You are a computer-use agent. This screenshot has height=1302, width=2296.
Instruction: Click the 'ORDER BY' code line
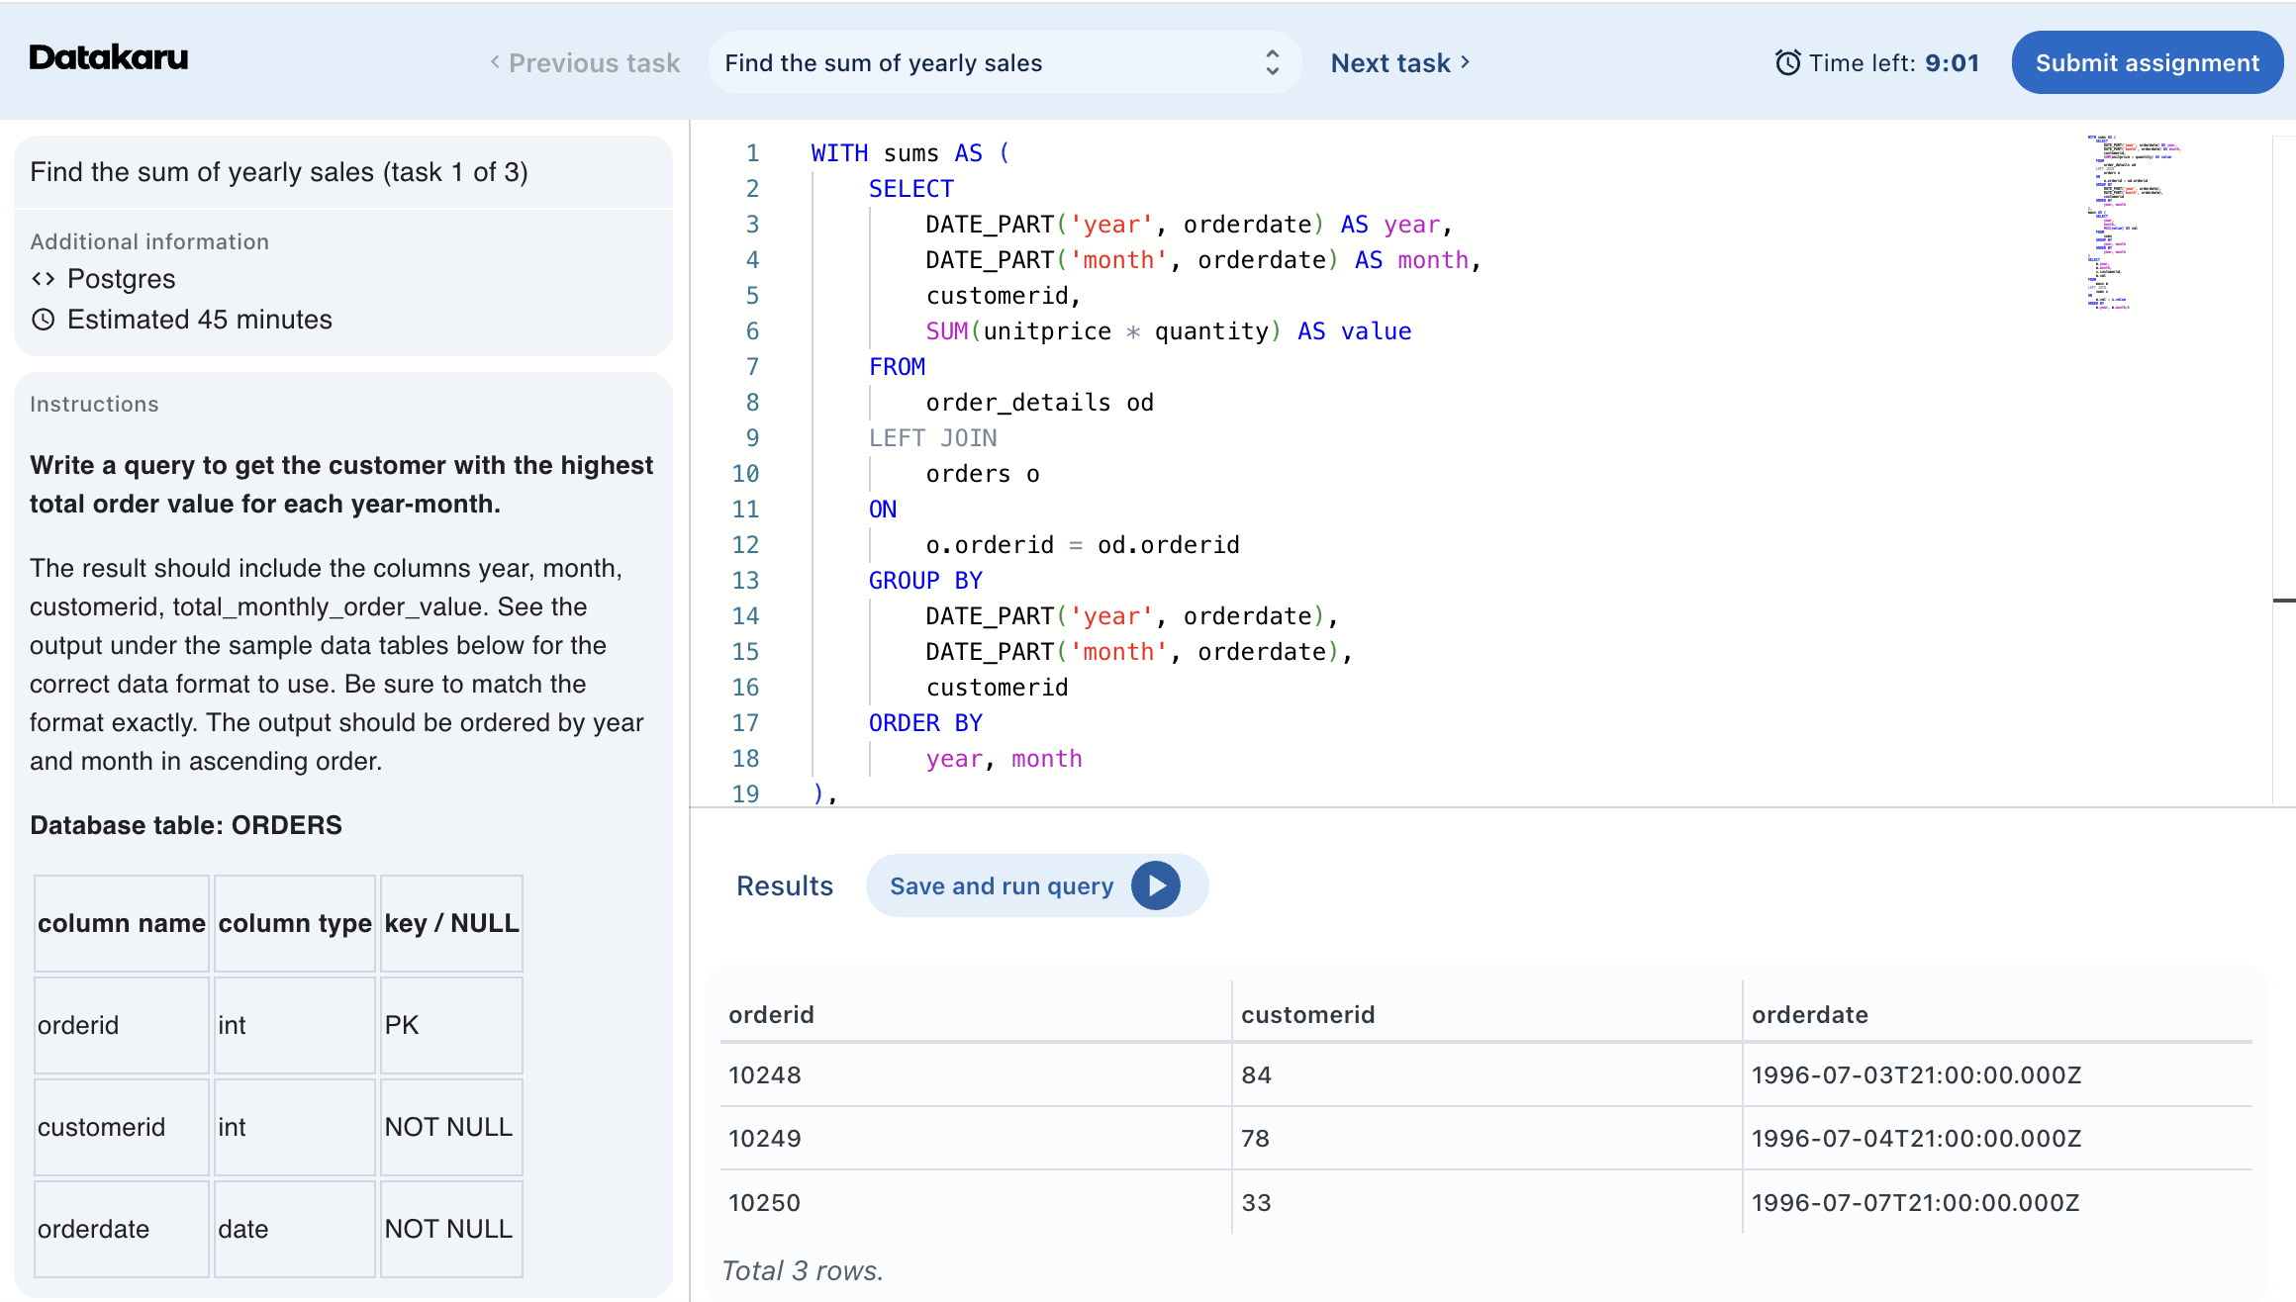[925, 723]
